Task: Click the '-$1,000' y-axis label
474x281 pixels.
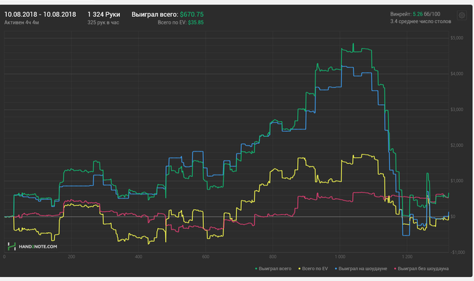Action: tap(457, 253)
